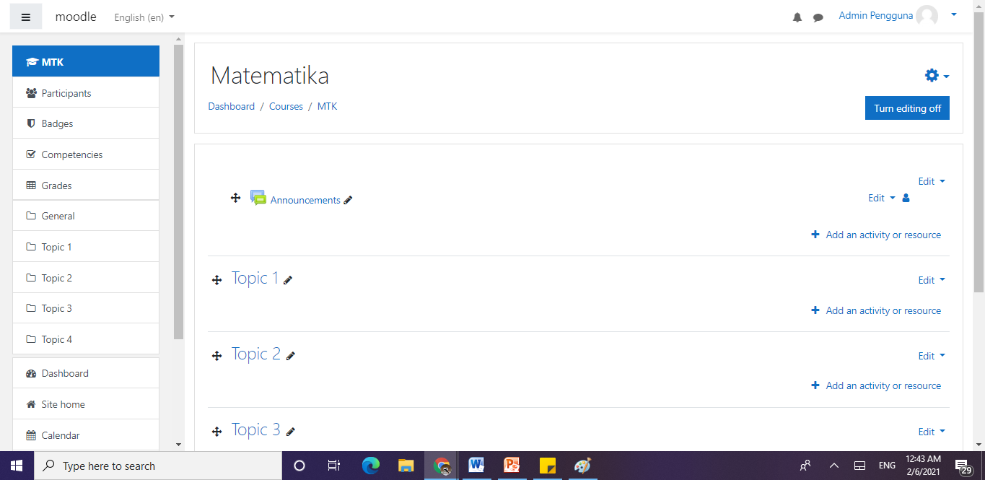Go to the Courses breadcrumb link
985x480 pixels.
click(286, 106)
